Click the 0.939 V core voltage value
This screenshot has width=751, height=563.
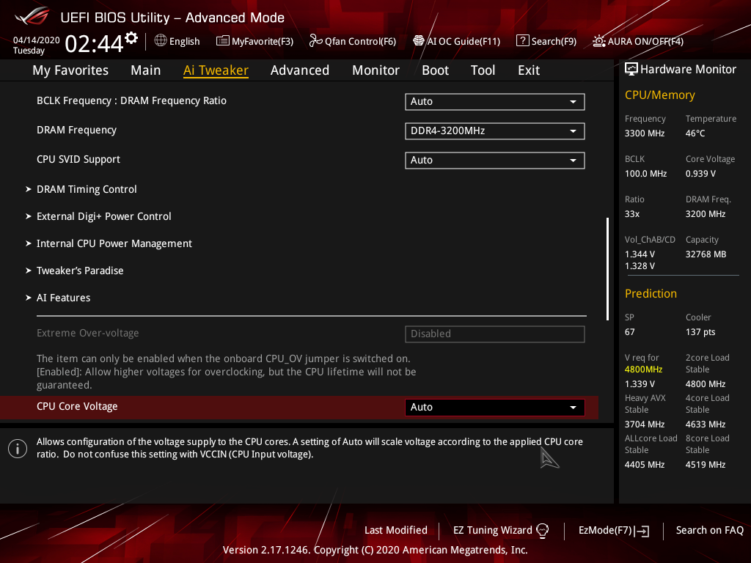point(700,173)
